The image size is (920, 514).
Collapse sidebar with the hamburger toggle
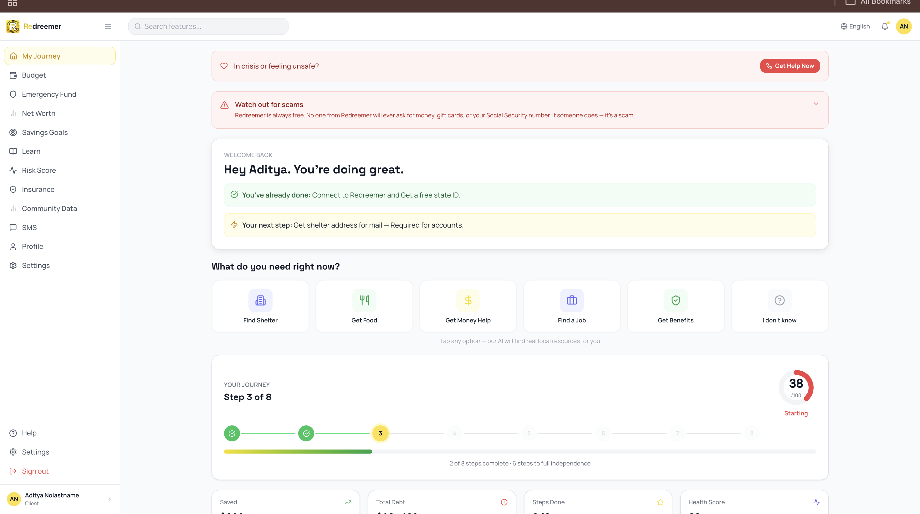tap(108, 26)
